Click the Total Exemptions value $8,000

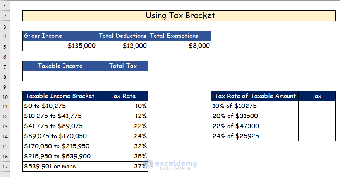180,46
